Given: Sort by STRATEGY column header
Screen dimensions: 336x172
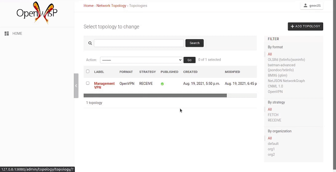Looking at the screenshot, I should click(x=147, y=72).
